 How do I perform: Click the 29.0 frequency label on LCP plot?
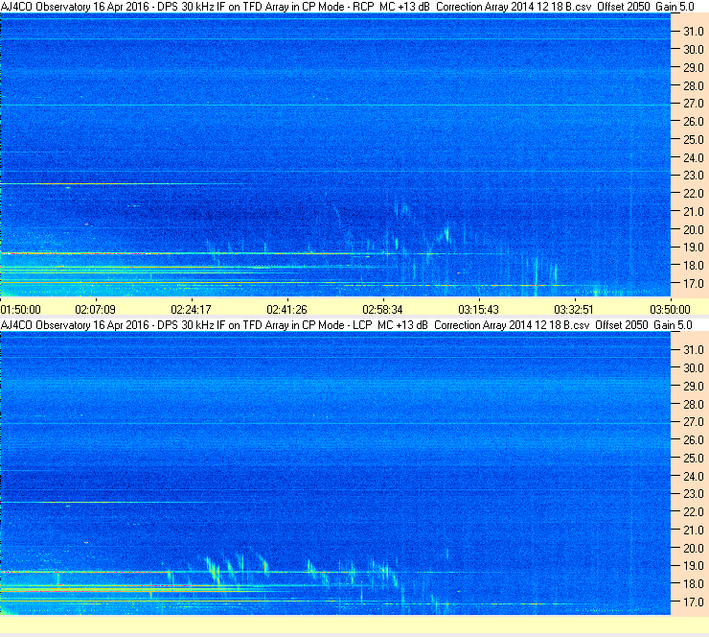click(x=694, y=387)
